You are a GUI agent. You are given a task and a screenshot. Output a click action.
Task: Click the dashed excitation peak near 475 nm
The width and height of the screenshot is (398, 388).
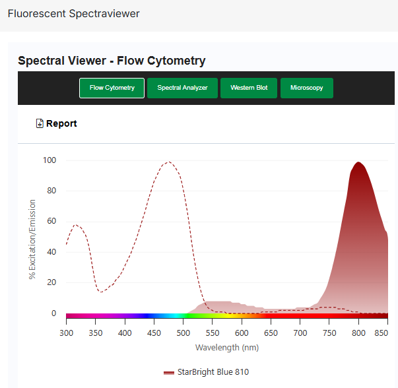[169, 162]
